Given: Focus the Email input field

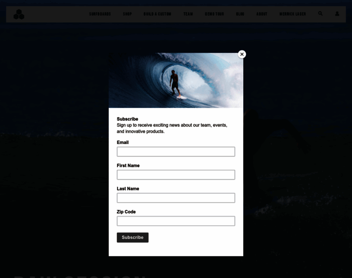Looking at the screenshot, I should [176, 152].
